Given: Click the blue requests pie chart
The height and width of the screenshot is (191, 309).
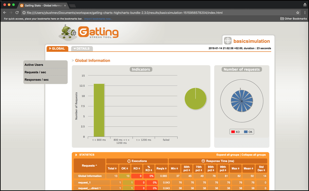Looking at the screenshot, I should (242, 101).
